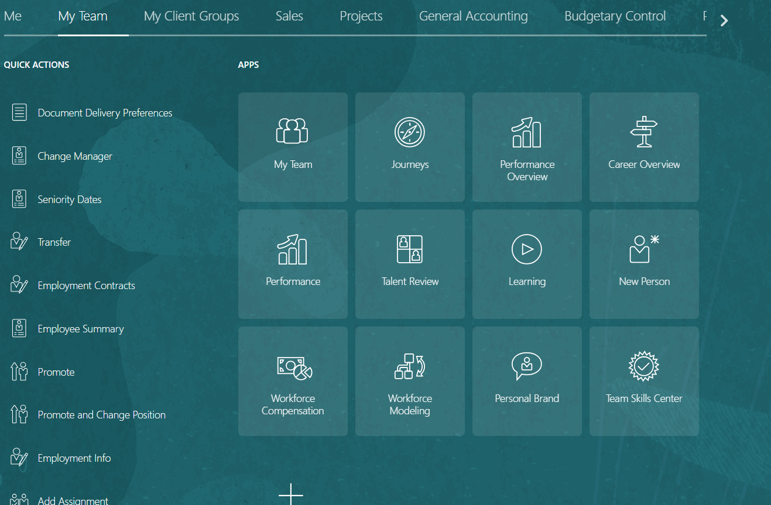Start the Transfer quick action
The width and height of the screenshot is (771, 505).
coord(54,242)
